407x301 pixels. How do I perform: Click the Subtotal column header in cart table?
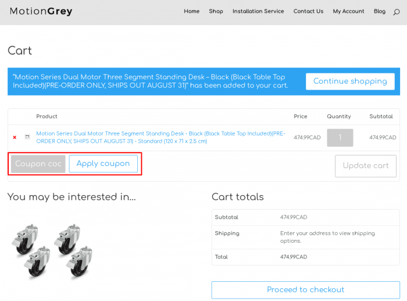(381, 116)
